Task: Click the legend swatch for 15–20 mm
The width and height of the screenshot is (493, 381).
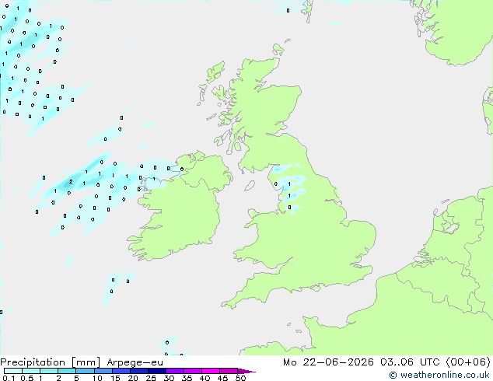Action: tap(121, 371)
